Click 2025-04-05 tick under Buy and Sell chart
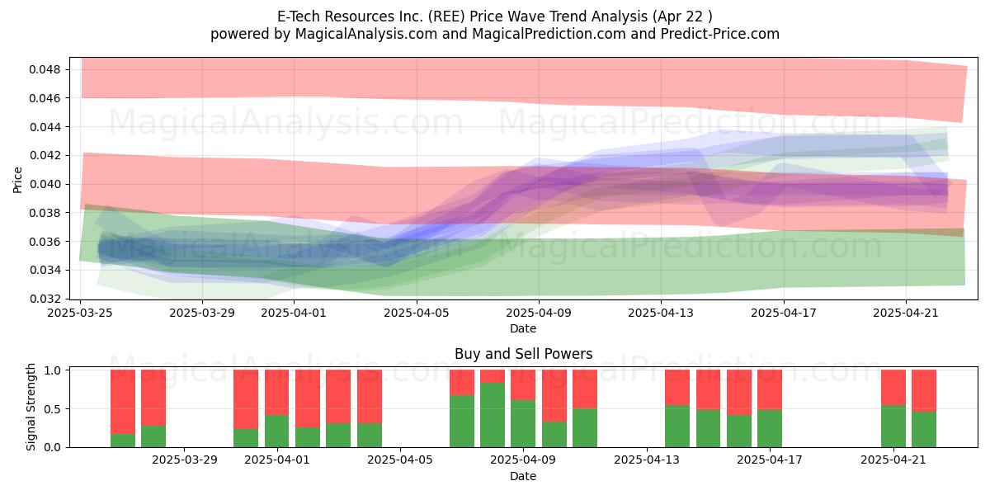Image resolution: width=990 pixels, height=495 pixels. [x=400, y=460]
